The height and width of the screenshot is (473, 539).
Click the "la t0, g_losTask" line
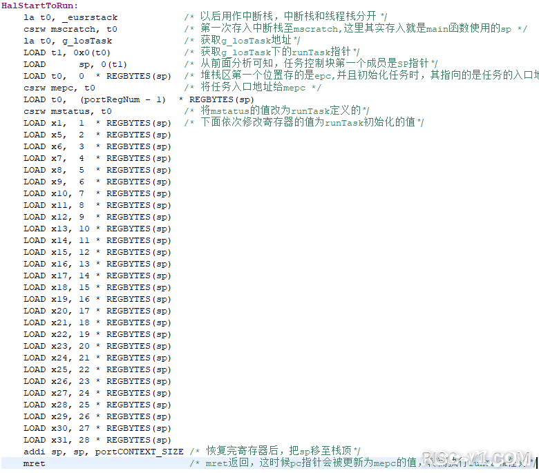pyautogui.click(x=68, y=41)
